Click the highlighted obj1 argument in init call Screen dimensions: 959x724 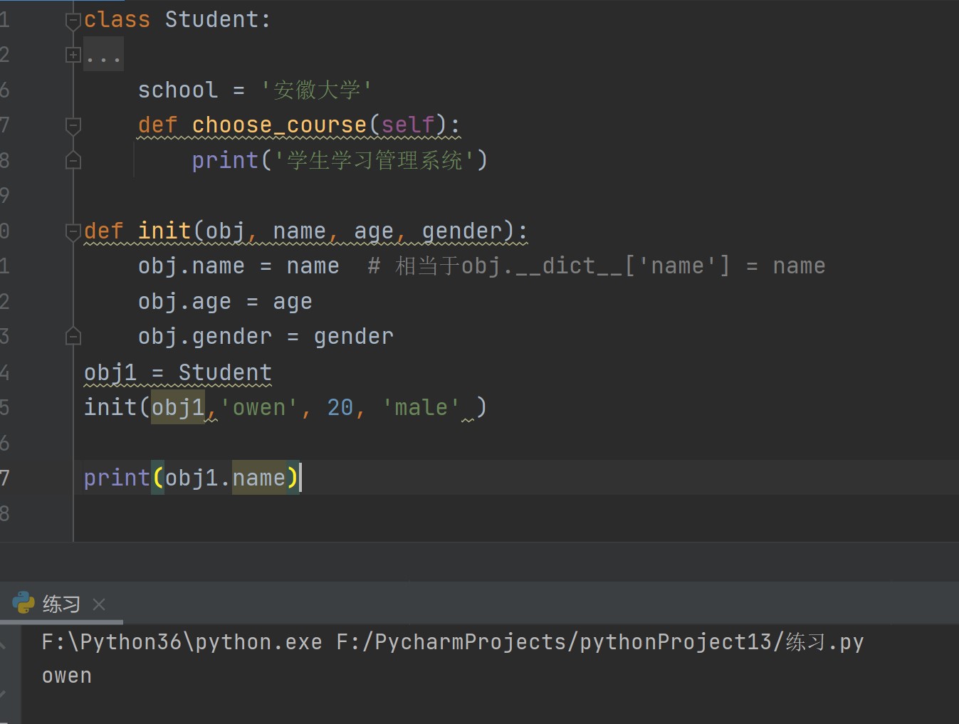pyautogui.click(x=177, y=407)
